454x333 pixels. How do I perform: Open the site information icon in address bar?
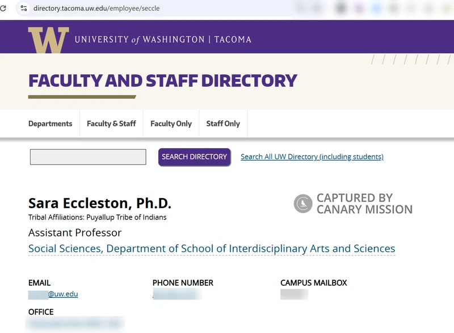click(24, 8)
